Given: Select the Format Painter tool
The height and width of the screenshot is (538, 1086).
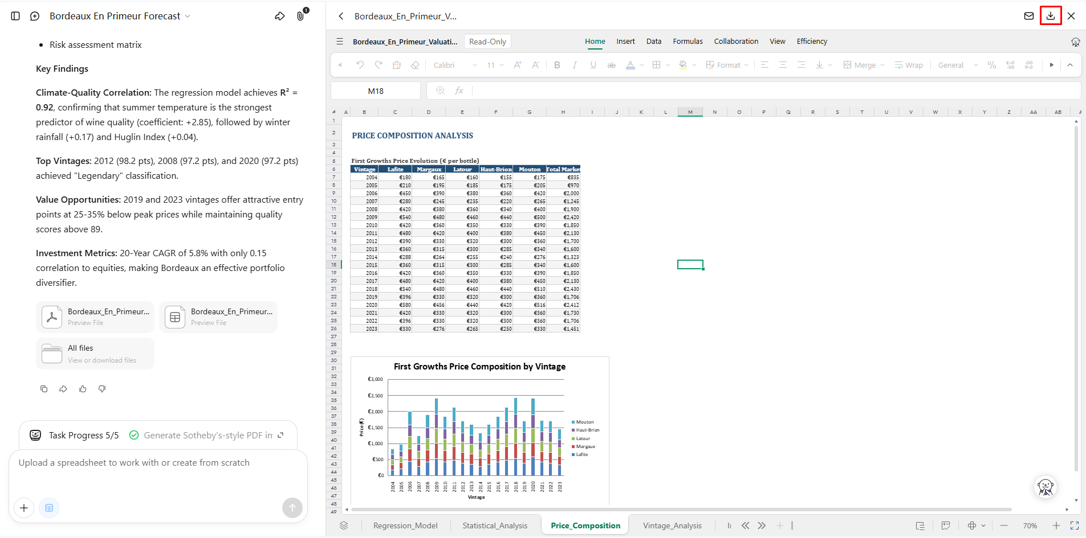Looking at the screenshot, I should click(397, 65).
